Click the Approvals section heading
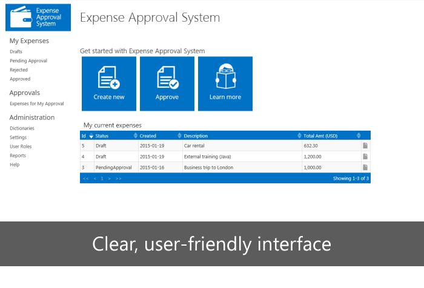The image size is (424, 288). click(25, 93)
